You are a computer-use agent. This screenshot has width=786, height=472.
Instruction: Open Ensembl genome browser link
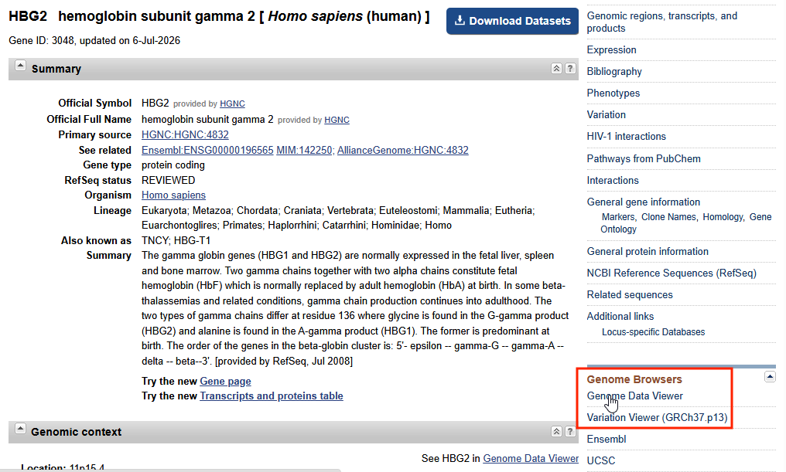pyautogui.click(x=606, y=439)
